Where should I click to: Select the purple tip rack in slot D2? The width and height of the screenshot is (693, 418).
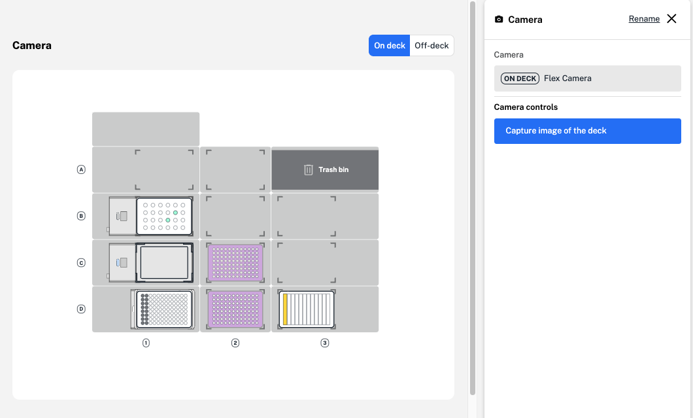[x=235, y=309]
